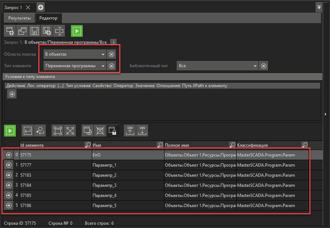This screenshot has height=228, width=330.
Task: Click the info 'i' button next to query path
Action: pyautogui.click(x=113, y=42)
